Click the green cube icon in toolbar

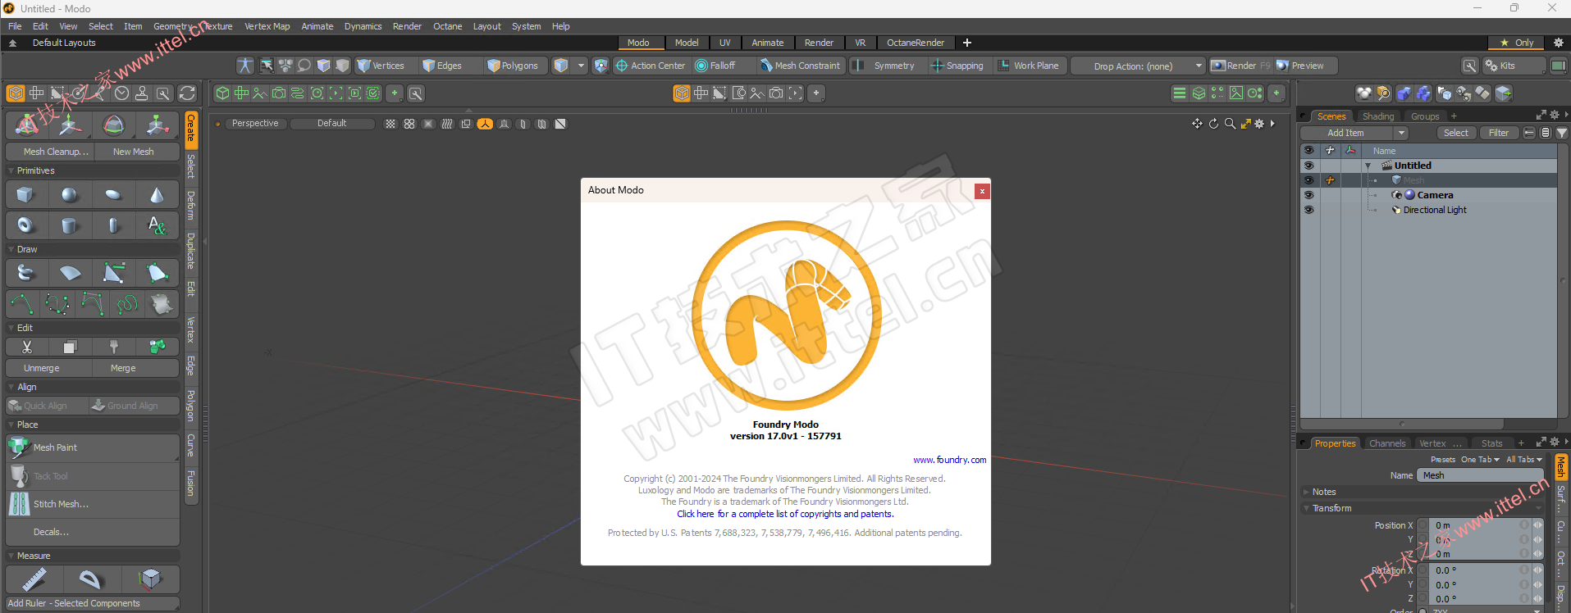pos(222,93)
